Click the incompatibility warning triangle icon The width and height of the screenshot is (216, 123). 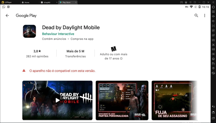[24, 71]
